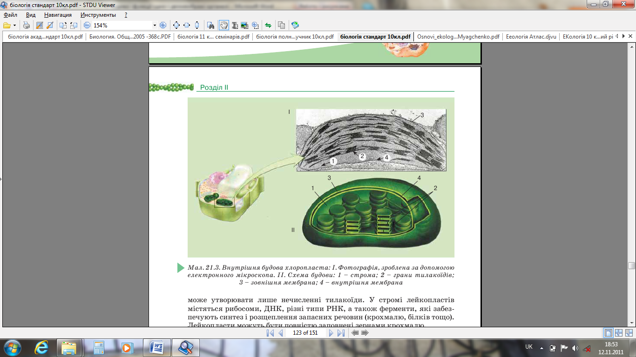
Task: Click the 154% zoom level field
Action: coord(122,25)
